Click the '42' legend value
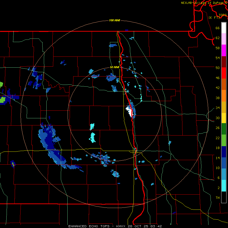Image resolution: width=228 pixels, height=228 pixels. click(x=218, y=88)
